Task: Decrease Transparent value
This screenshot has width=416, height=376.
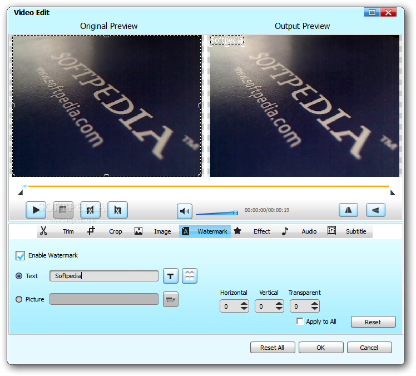Action: point(315,309)
